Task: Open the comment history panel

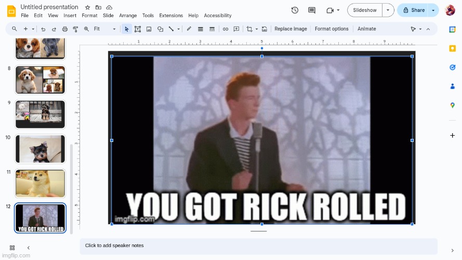Action: coord(312,10)
